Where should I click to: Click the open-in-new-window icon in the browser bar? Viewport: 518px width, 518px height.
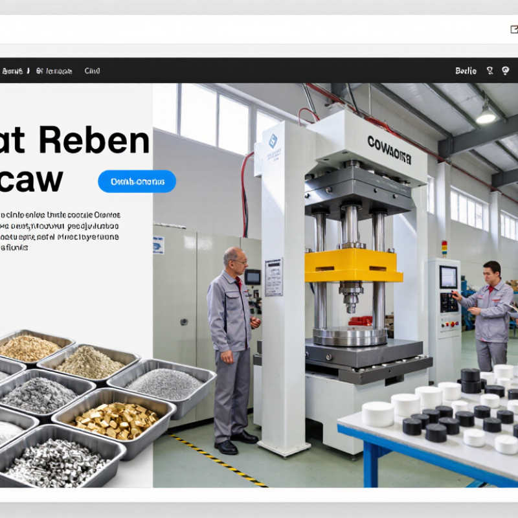coord(514,29)
